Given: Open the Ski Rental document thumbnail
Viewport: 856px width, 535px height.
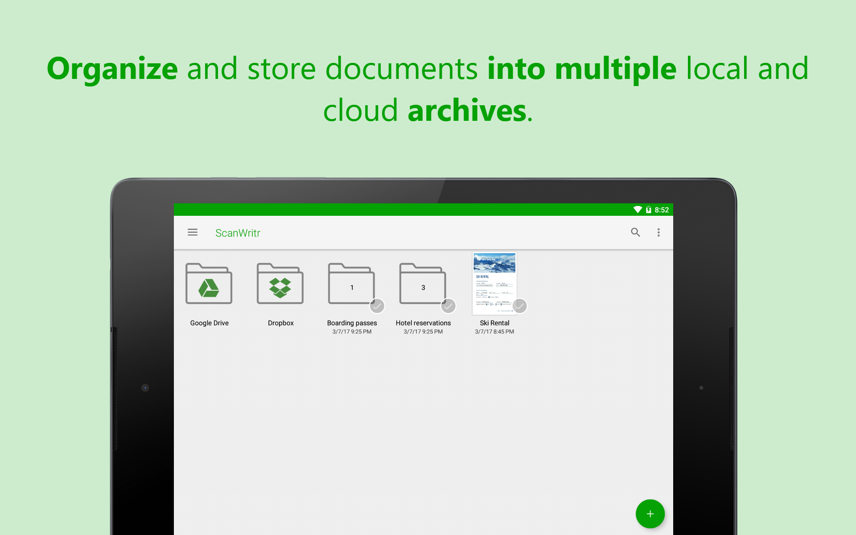Looking at the screenshot, I should pyautogui.click(x=494, y=283).
